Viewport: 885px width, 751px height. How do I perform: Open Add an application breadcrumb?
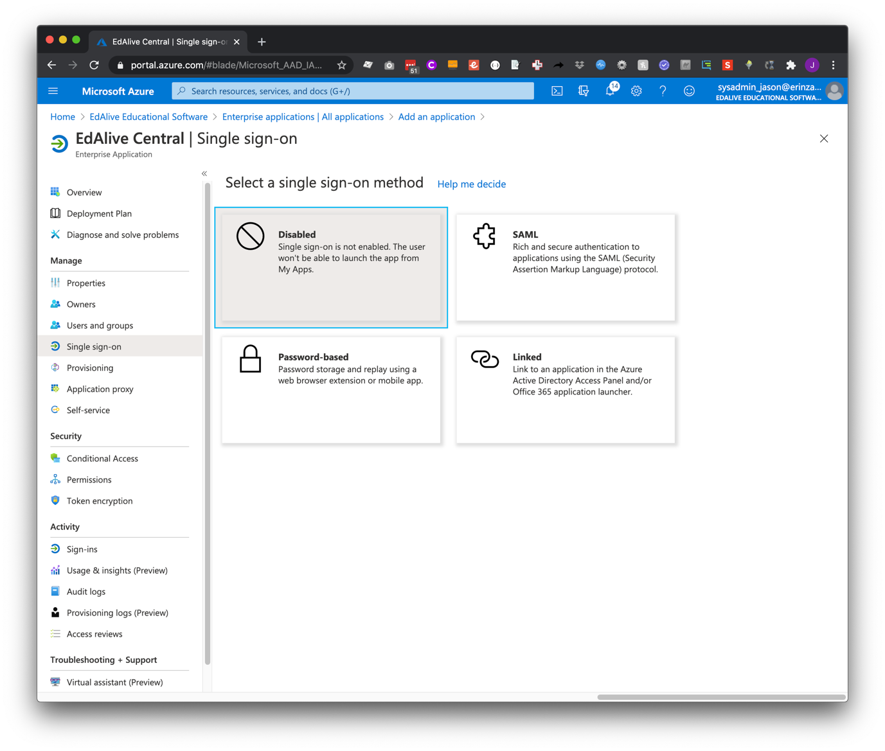(x=436, y=116)
